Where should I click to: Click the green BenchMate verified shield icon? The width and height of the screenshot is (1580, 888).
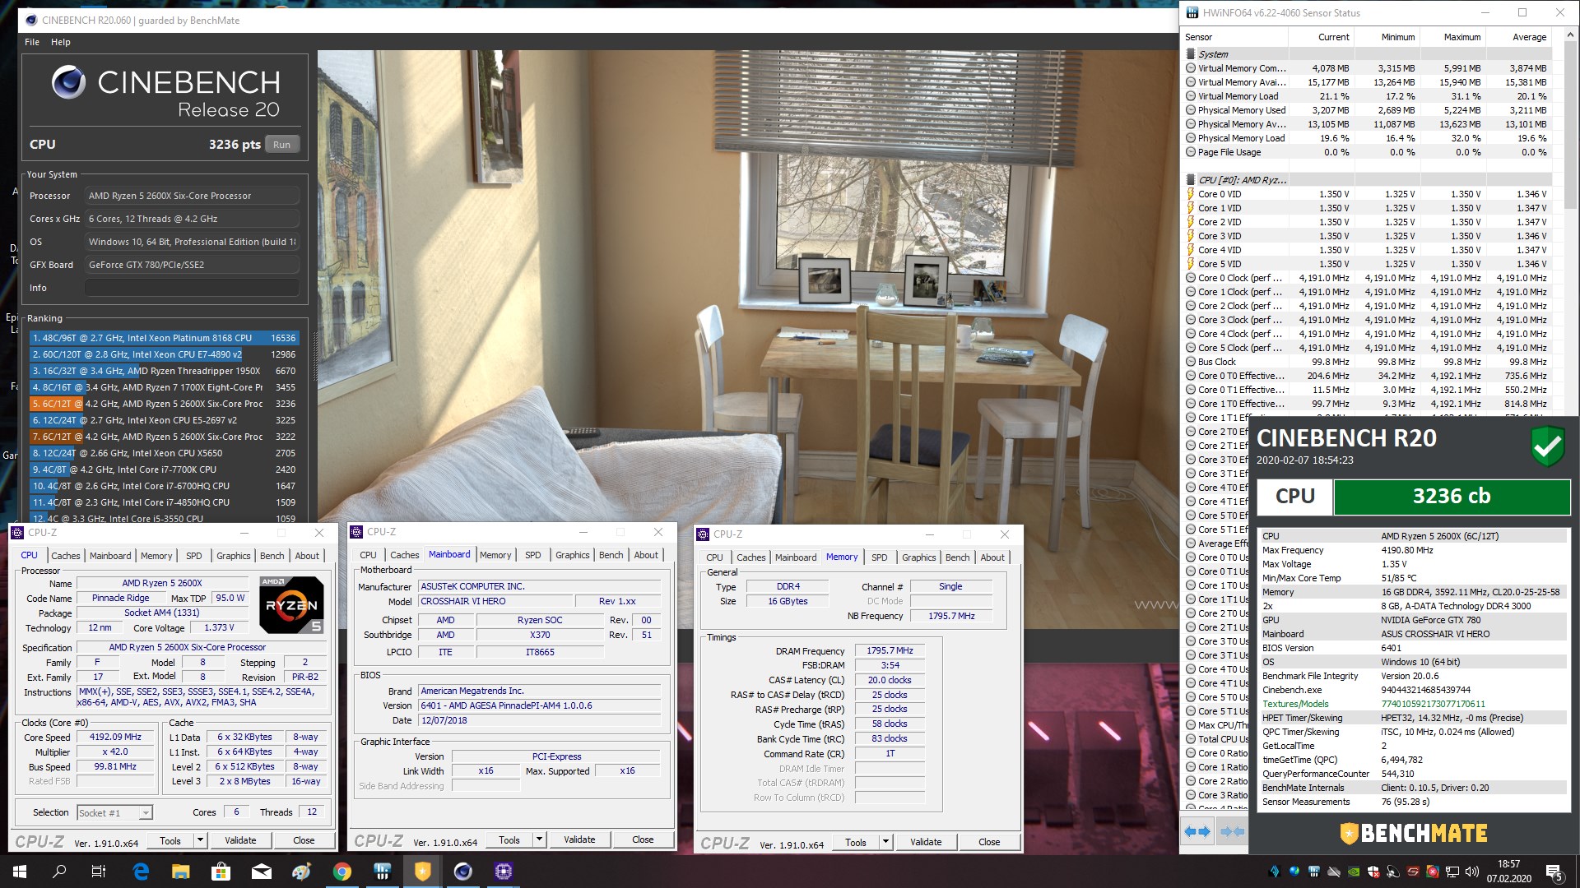[x=1547, y=446]
